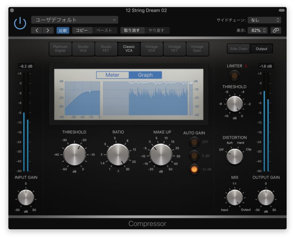Set Auto Gain to -12 dB
The width and height of the screenshot is (295, 239).
tap(194, 169)
